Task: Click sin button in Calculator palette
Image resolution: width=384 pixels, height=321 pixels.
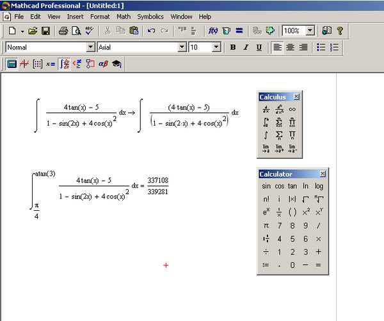Action: [266, 186]
